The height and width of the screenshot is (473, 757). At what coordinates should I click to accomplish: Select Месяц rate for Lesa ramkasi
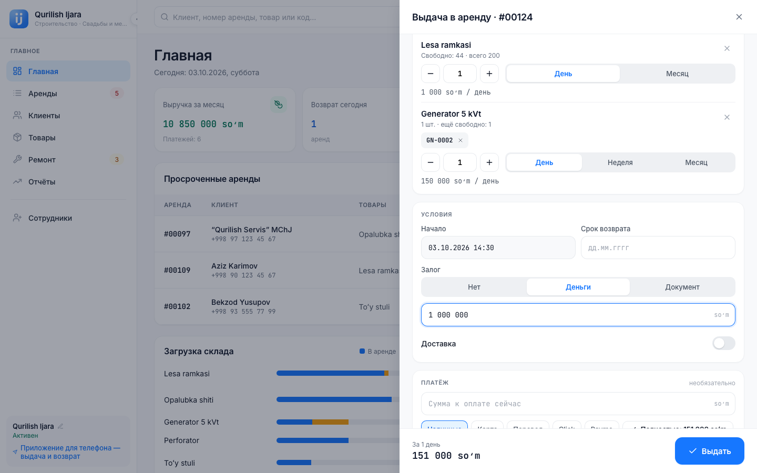click(x=677, y=74)
